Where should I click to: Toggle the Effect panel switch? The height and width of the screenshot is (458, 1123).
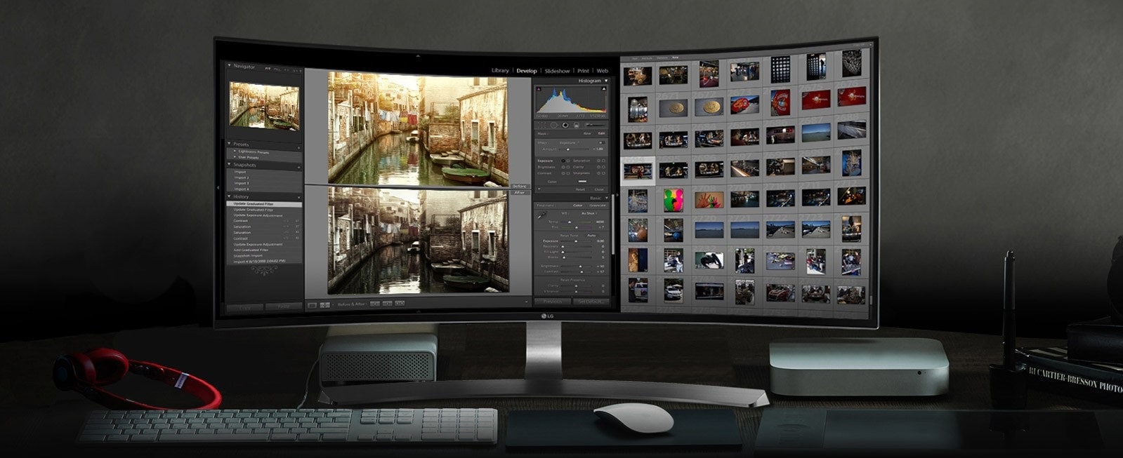[x=602, y=142]
